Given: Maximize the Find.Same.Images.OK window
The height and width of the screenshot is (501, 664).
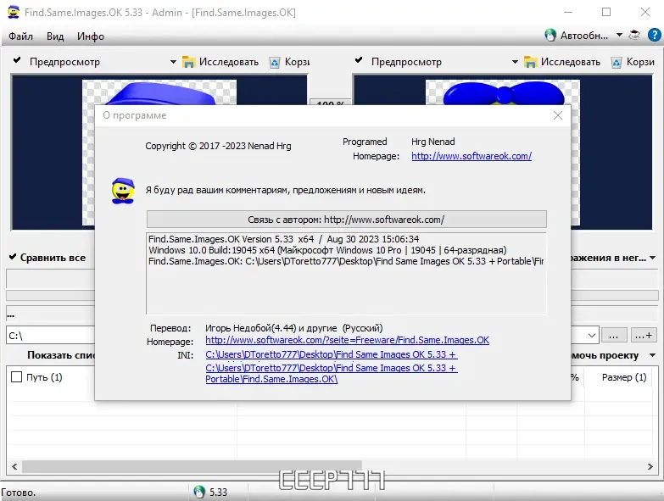Looking at the screenshot, I should point(606,12).
